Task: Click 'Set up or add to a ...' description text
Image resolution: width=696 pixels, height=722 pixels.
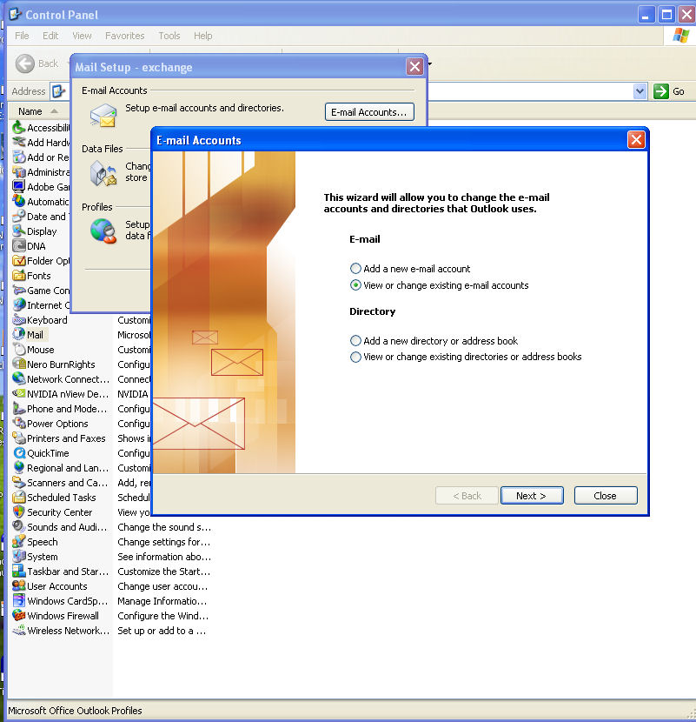Action: click(x=162, y=631)
